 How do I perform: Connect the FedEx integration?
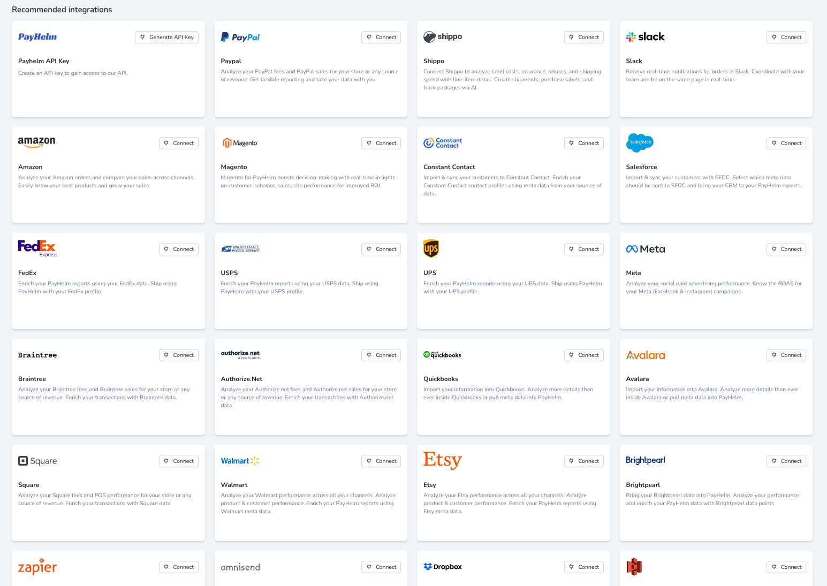pos(179,249)
